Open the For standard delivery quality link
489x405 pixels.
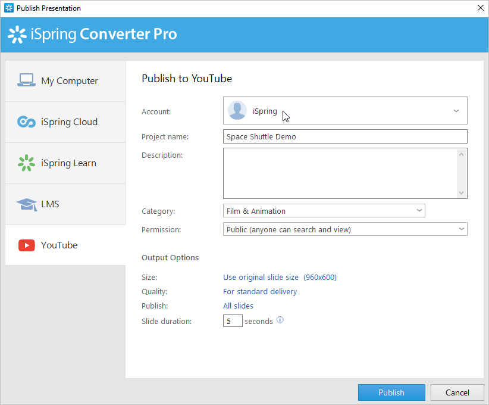point(260,292)
